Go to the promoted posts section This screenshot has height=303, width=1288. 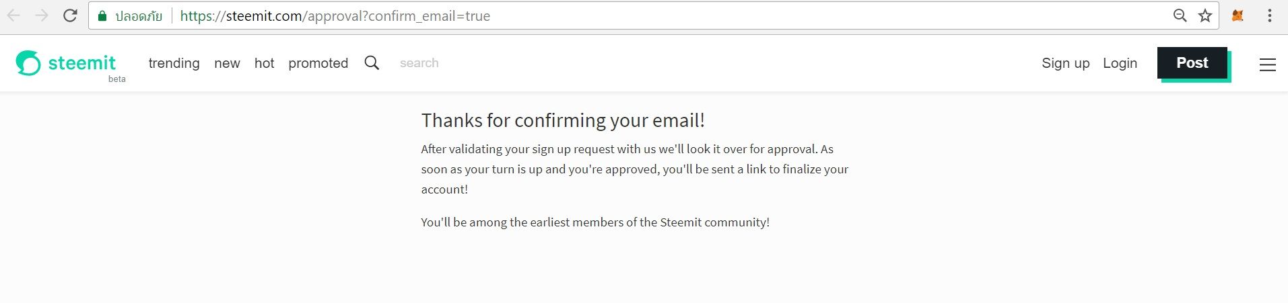coord(318,63)
